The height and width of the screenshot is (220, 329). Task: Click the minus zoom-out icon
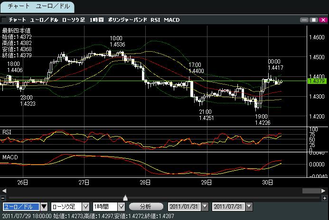(3, 198)
